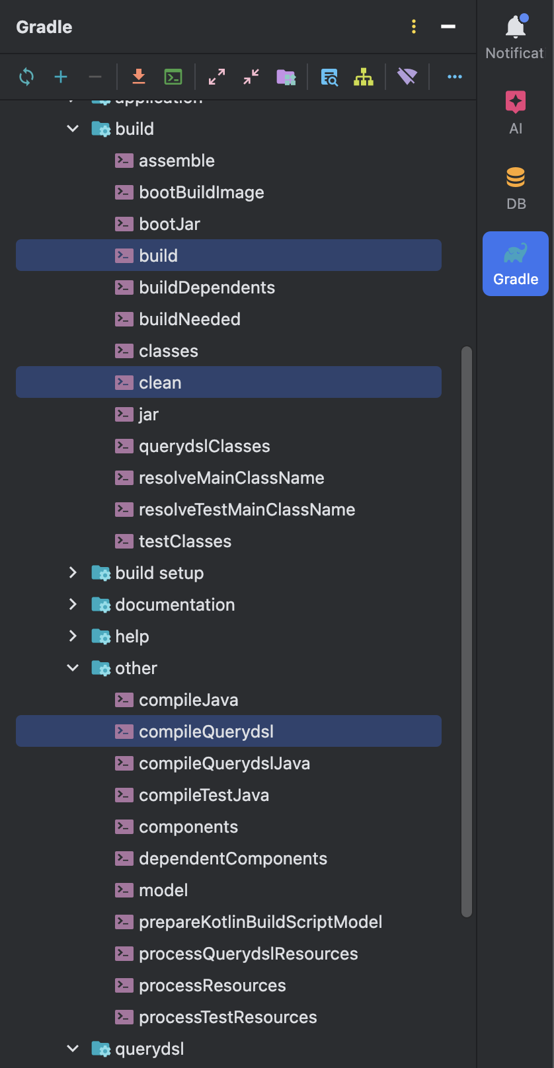Detach project using minus icon
Image resolution: width=554 pixels, height=1068 pixels.
[x=95, y=77]
